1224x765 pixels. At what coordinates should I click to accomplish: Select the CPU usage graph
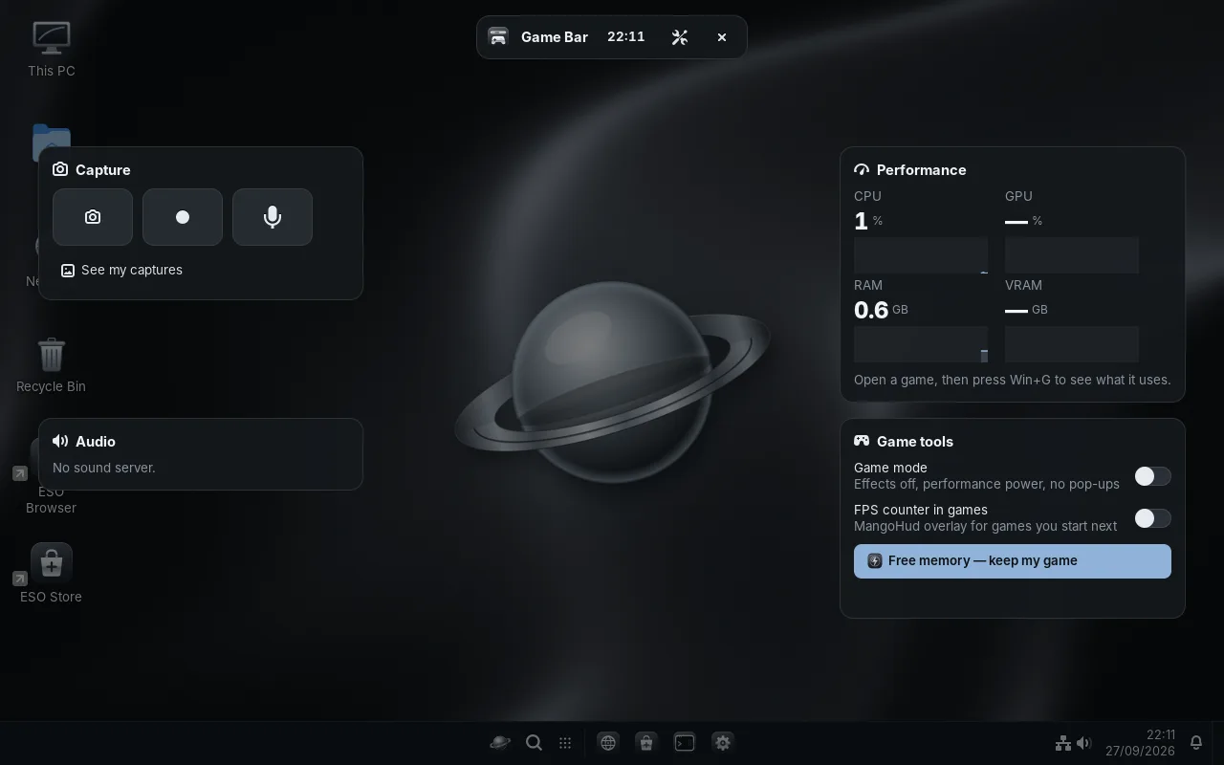(921, 255)
